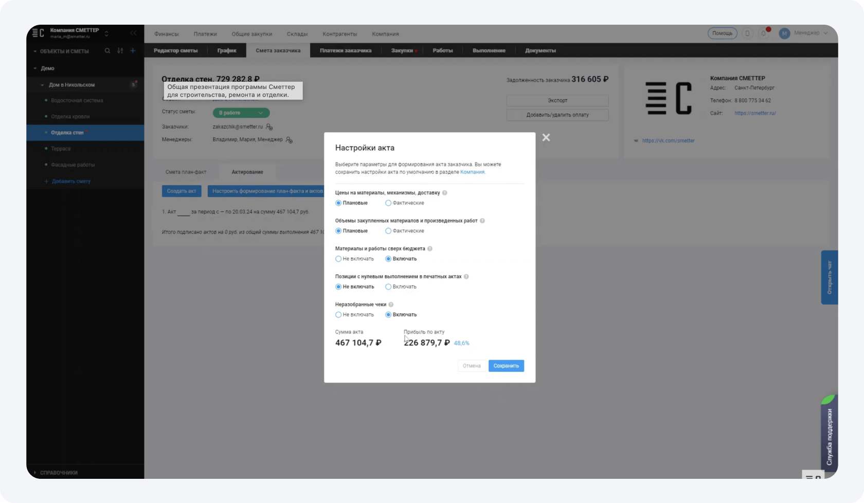Click the search icon in the sidebar header

click(107, 51)
